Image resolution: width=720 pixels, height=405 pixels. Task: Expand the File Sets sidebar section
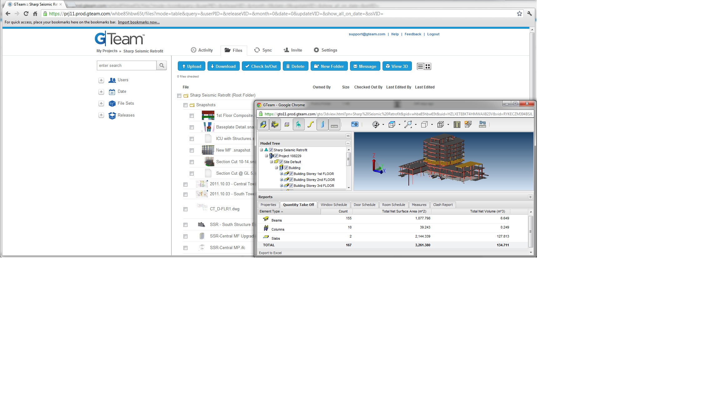[x=101, y=103]
